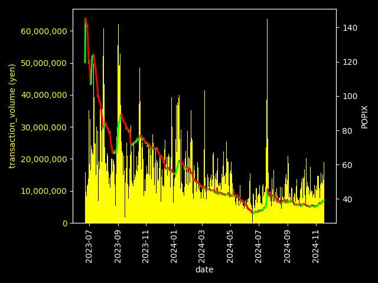Viewport: 378px width, 283px height.
Task: Click the 10,000,000 left axis label
Action: [x=44, y=191]
